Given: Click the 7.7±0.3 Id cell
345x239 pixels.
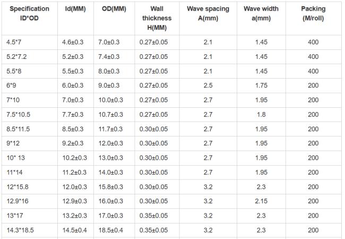Looking at the screenshot, I should tap(73, 114).
